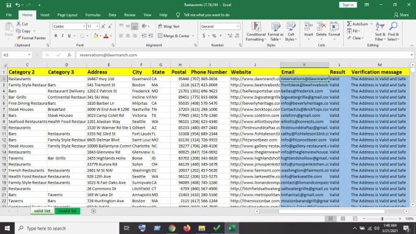Expand the Name Box dropdown
The image size is (416, 234).
tap(29, 55)
